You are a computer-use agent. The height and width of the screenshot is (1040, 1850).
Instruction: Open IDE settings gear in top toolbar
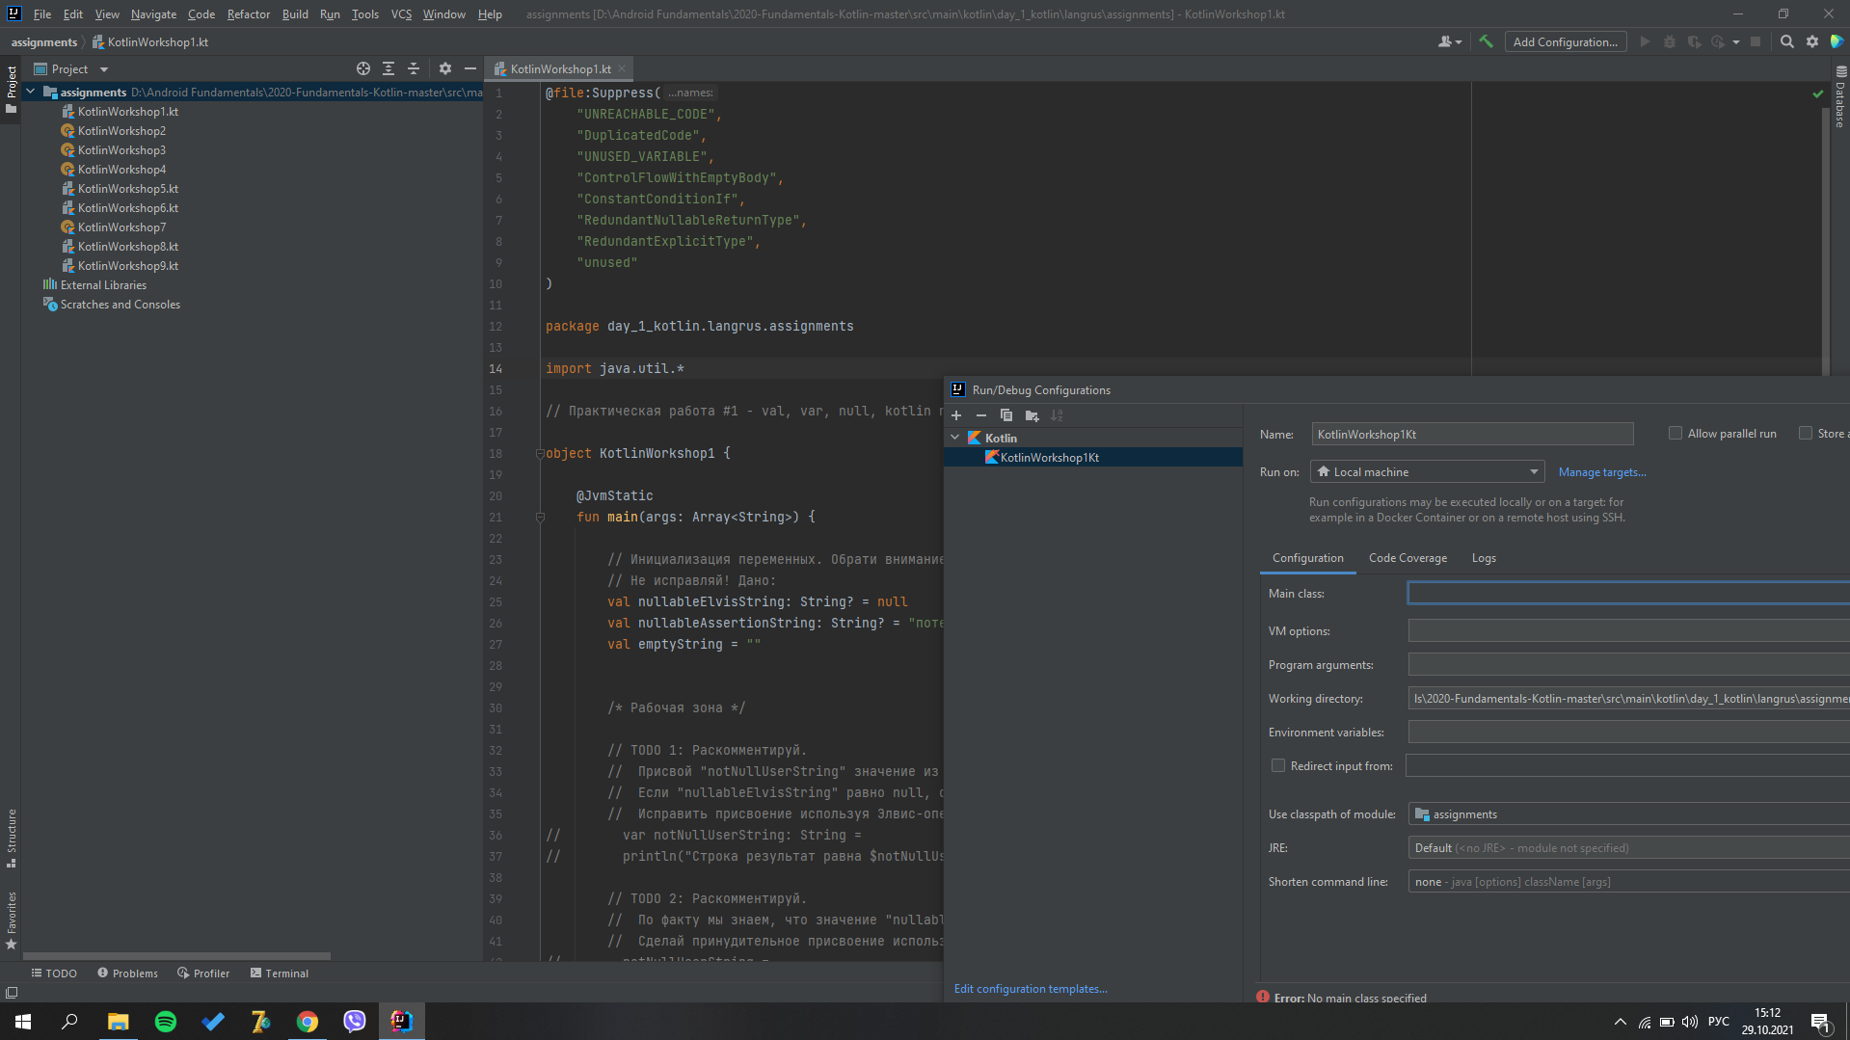pos(1812,41)
